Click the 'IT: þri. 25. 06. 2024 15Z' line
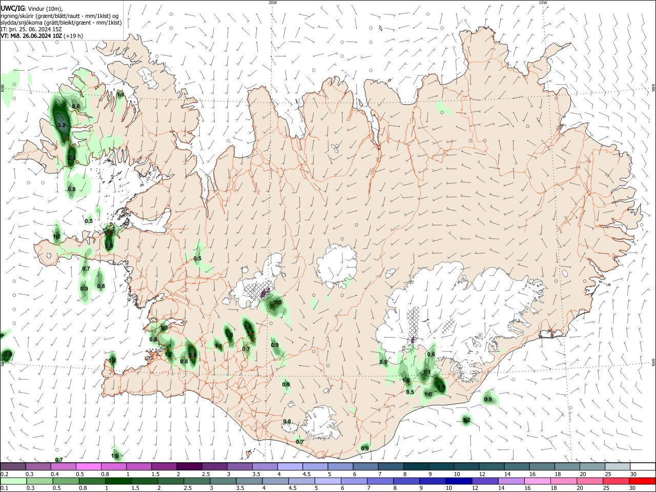The width and height of the screenshot is (656, 492). 31,29
